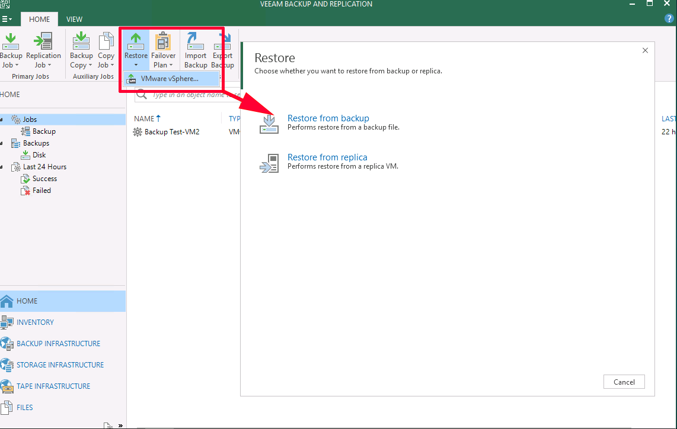Image resolution: width=677 pixels, height=429 pixels.
Task: Maximize the Veeam window
Action: tap(649, 4)
